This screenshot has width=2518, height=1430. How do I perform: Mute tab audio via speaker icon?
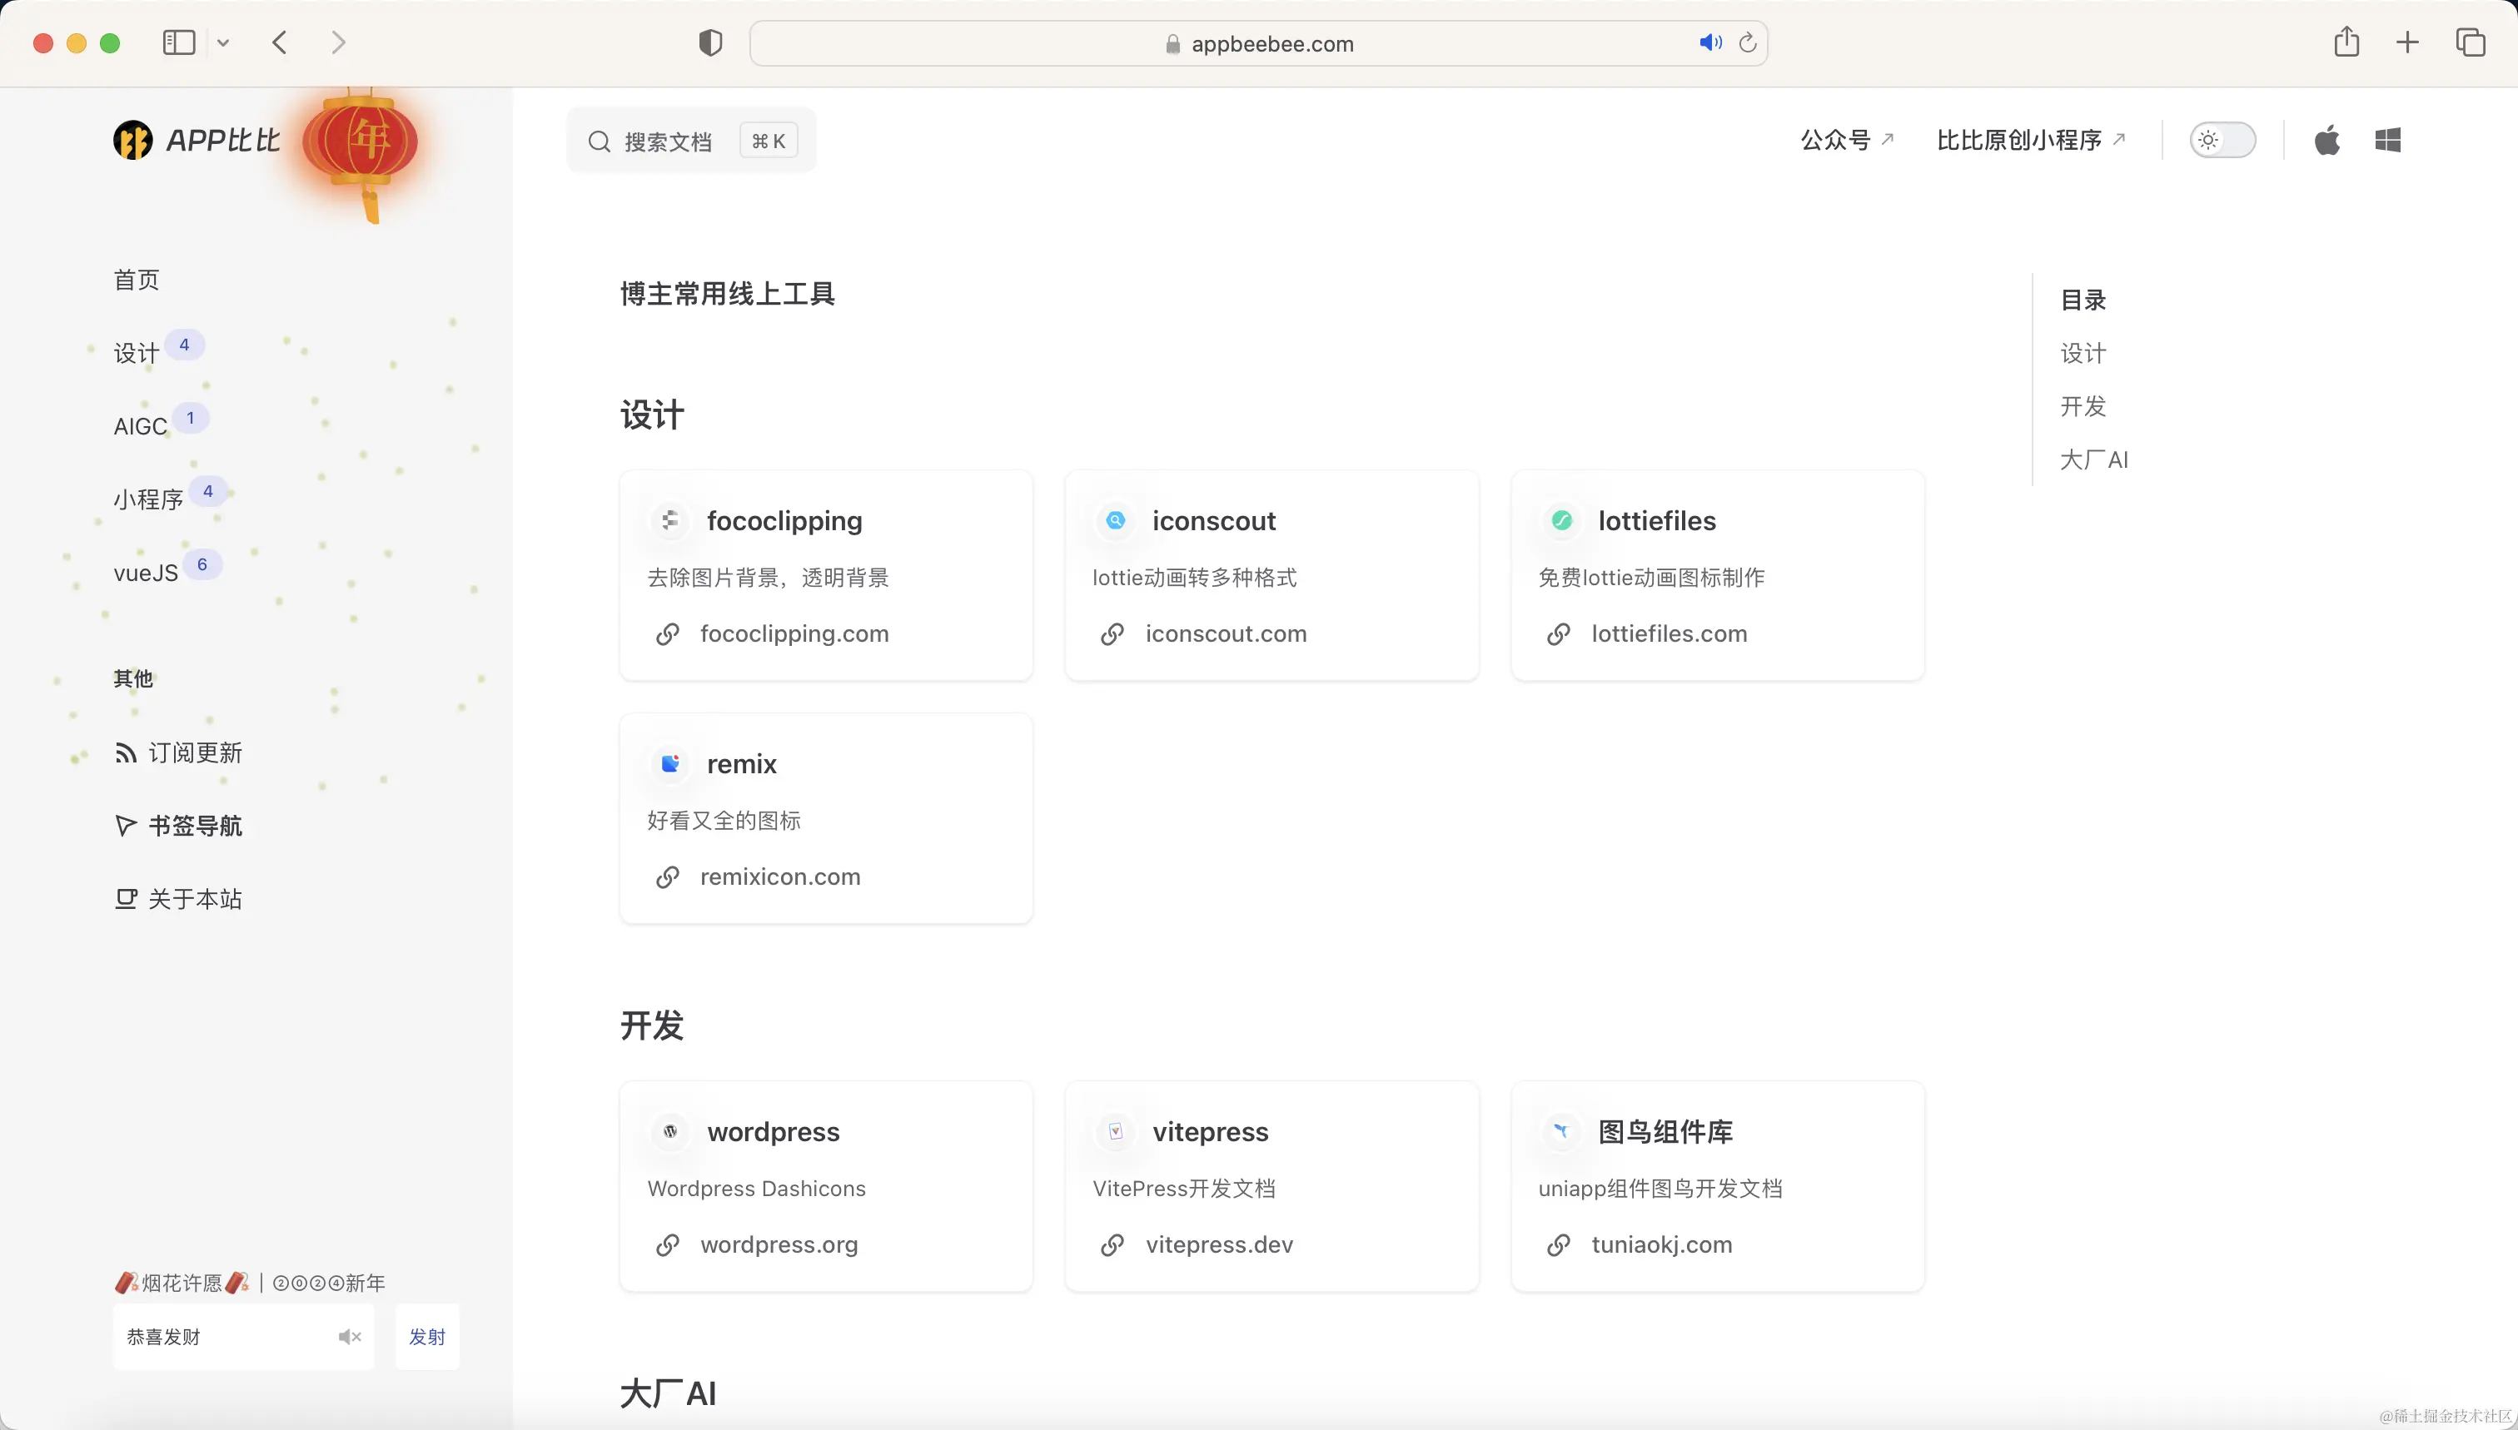click(1709, 43)
